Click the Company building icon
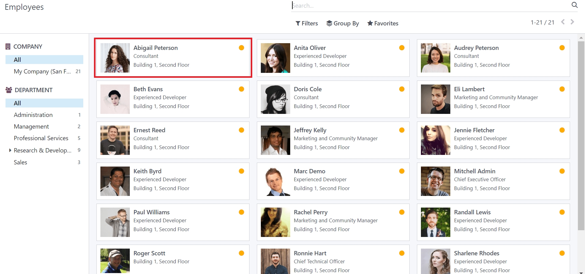 8,47
